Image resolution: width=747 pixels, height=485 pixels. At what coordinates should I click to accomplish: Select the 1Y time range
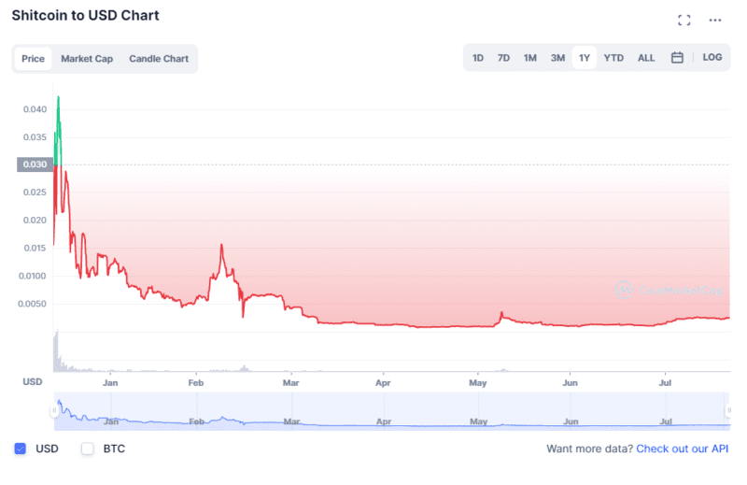point(585,58)
